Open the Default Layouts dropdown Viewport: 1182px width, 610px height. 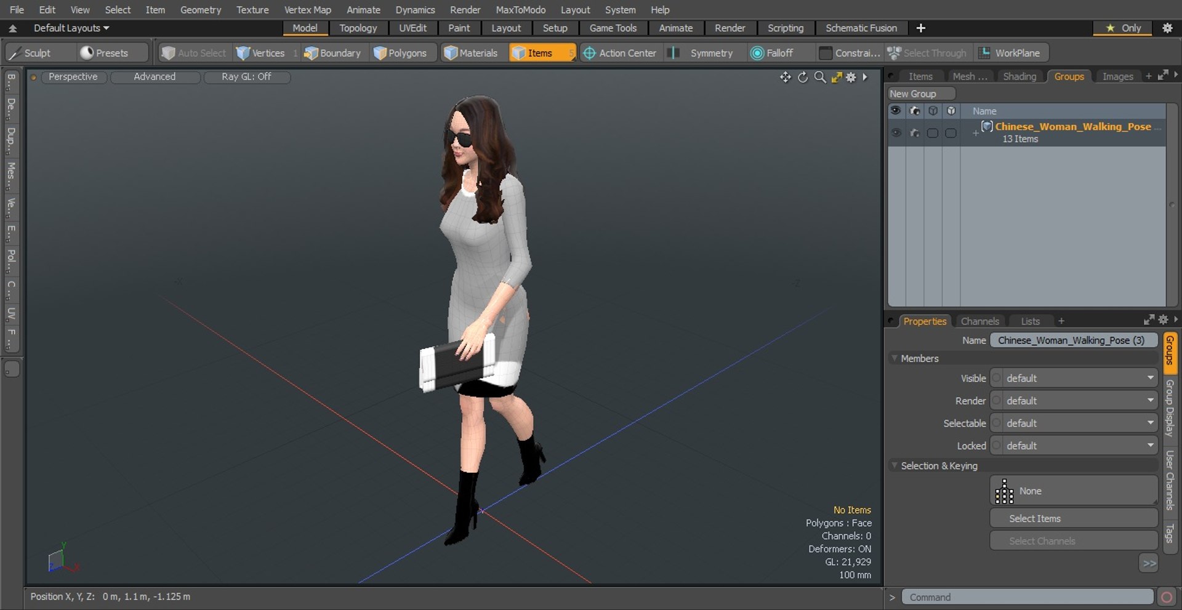tap(71, 28)
